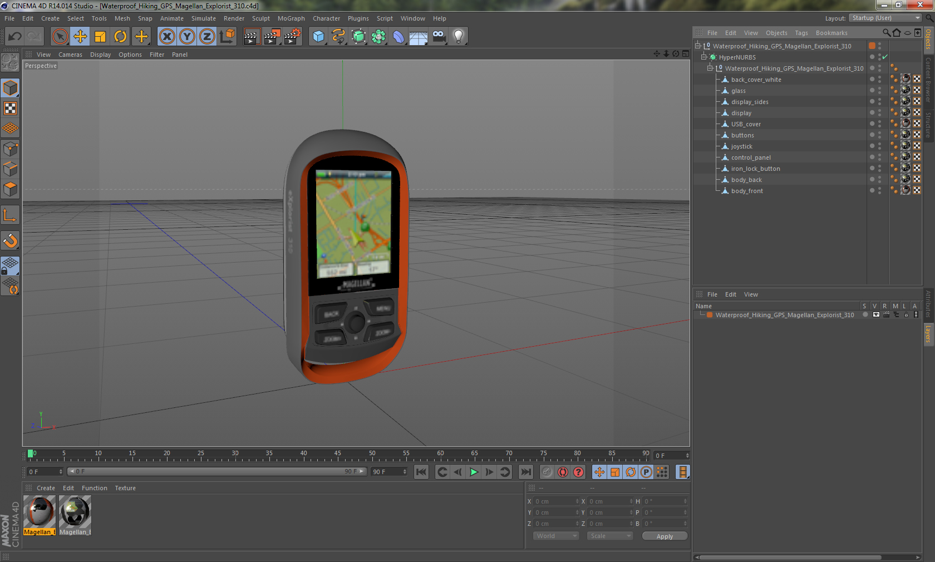Toggle editor visibility dot for joystick
This screenshot has height=562, width=935.
[879, 144]
